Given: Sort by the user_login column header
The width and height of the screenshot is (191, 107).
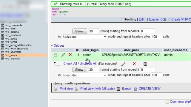Looking at the screenshot, I should click(x=91, y=50).
